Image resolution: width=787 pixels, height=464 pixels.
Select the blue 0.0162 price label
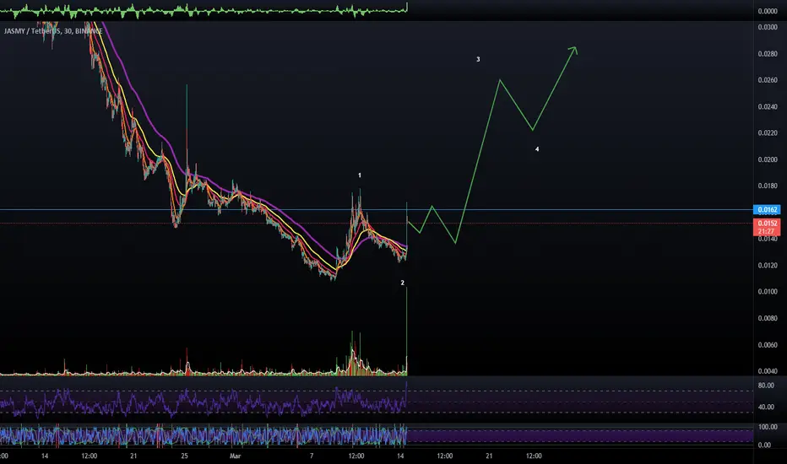coord(767,210)
